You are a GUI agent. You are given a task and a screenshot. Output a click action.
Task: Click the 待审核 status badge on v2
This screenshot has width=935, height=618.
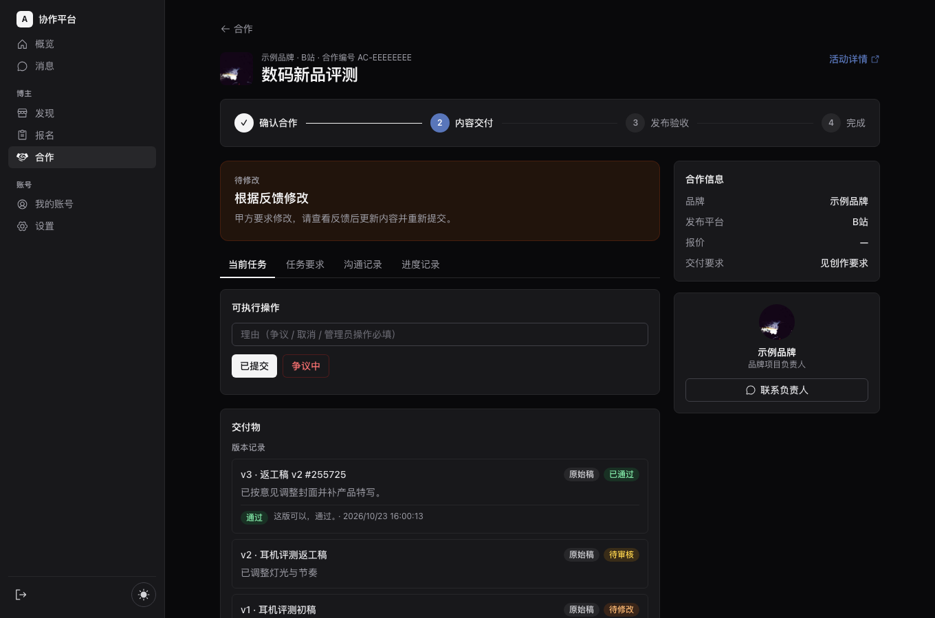pos(621,555)
